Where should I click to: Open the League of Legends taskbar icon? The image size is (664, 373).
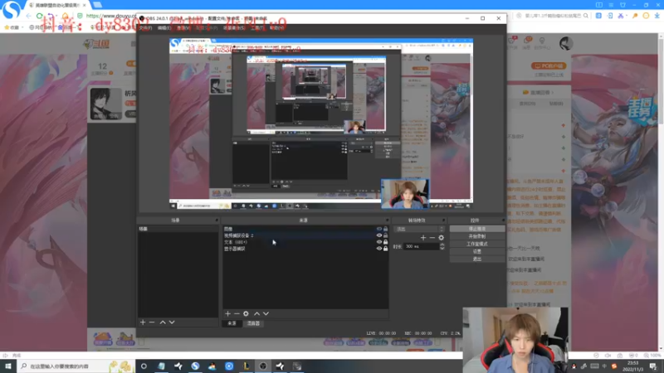(x=246, y=366)
